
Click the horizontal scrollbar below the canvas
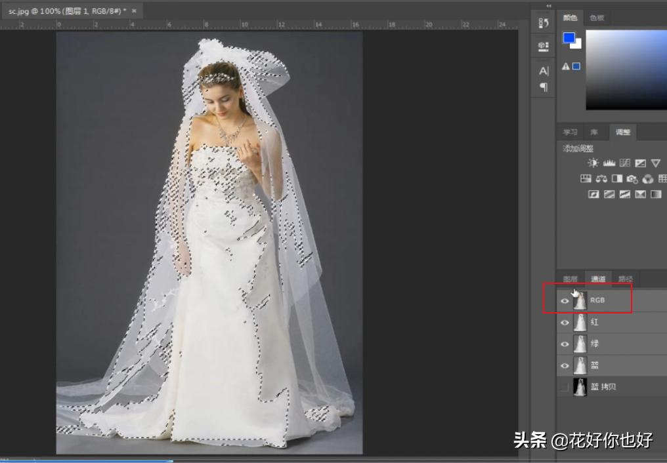pyautogui.click(x=85, y=460)
